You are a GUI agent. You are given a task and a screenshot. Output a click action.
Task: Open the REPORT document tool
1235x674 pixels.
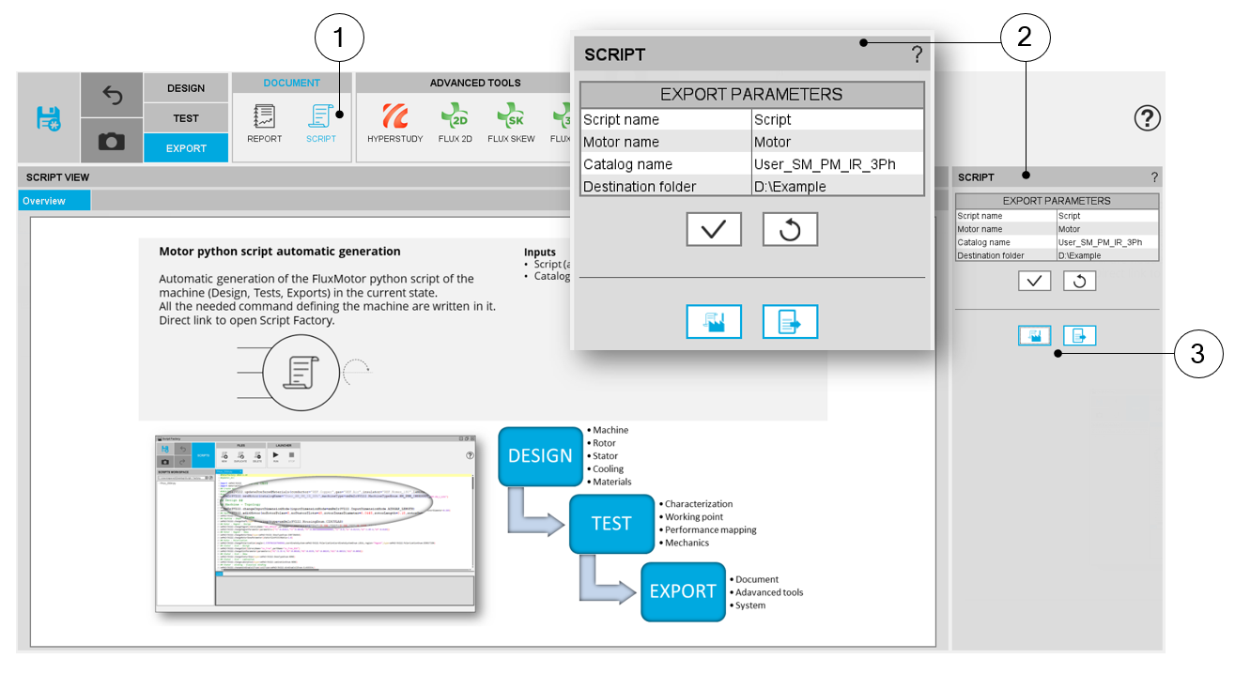coord(264,124)
